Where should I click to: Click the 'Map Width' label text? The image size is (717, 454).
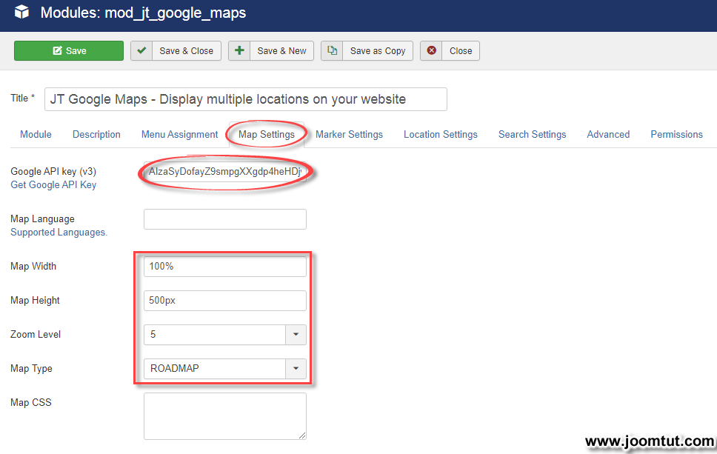(33, 266)
